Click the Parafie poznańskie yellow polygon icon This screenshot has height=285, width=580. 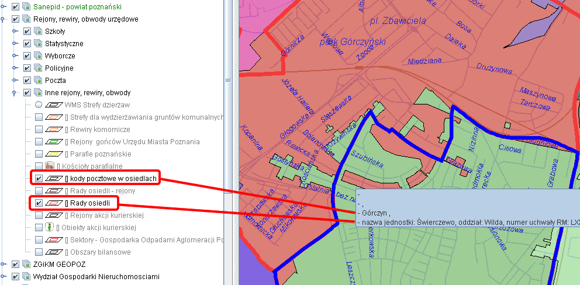pyautogui.click(x=54, y=154)
